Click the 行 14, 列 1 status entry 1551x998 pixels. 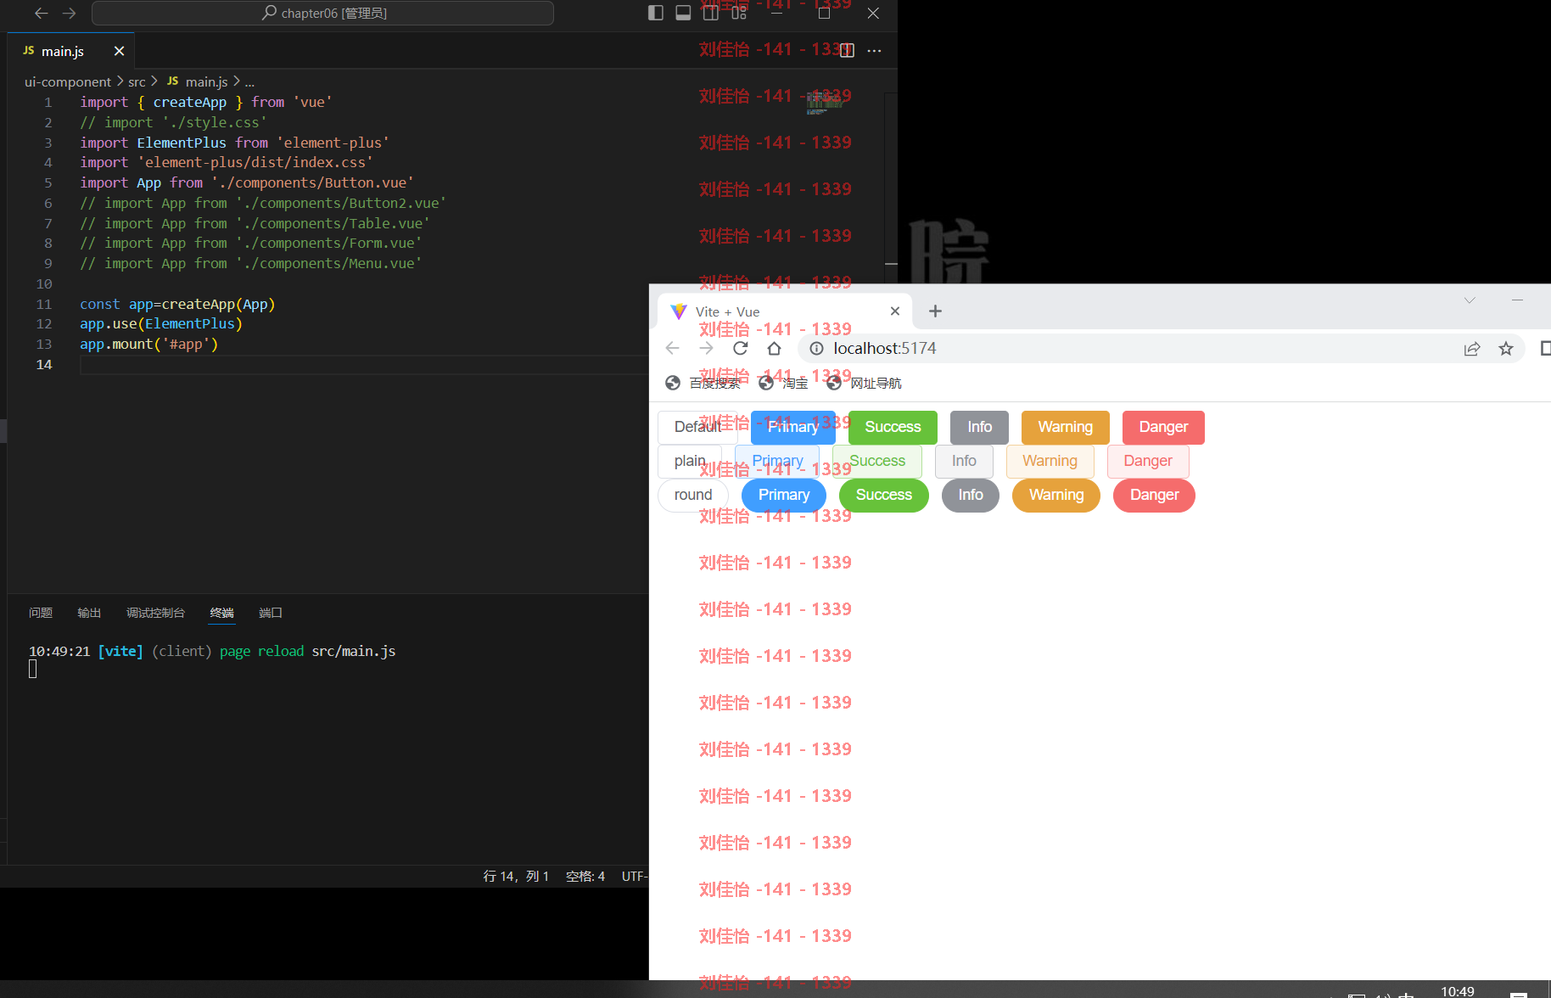click(x=516, y=876)
